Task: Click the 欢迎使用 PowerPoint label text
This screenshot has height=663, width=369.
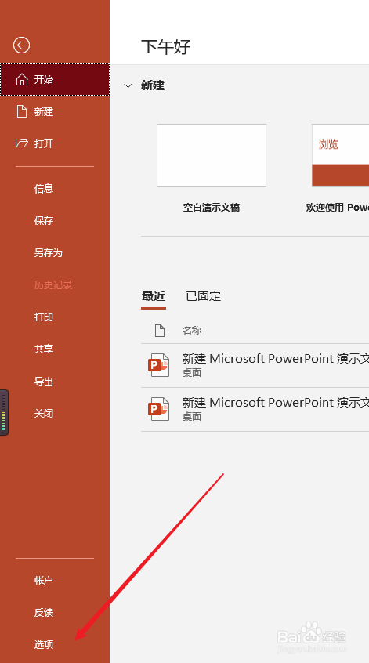Action: tap(338, 208)
